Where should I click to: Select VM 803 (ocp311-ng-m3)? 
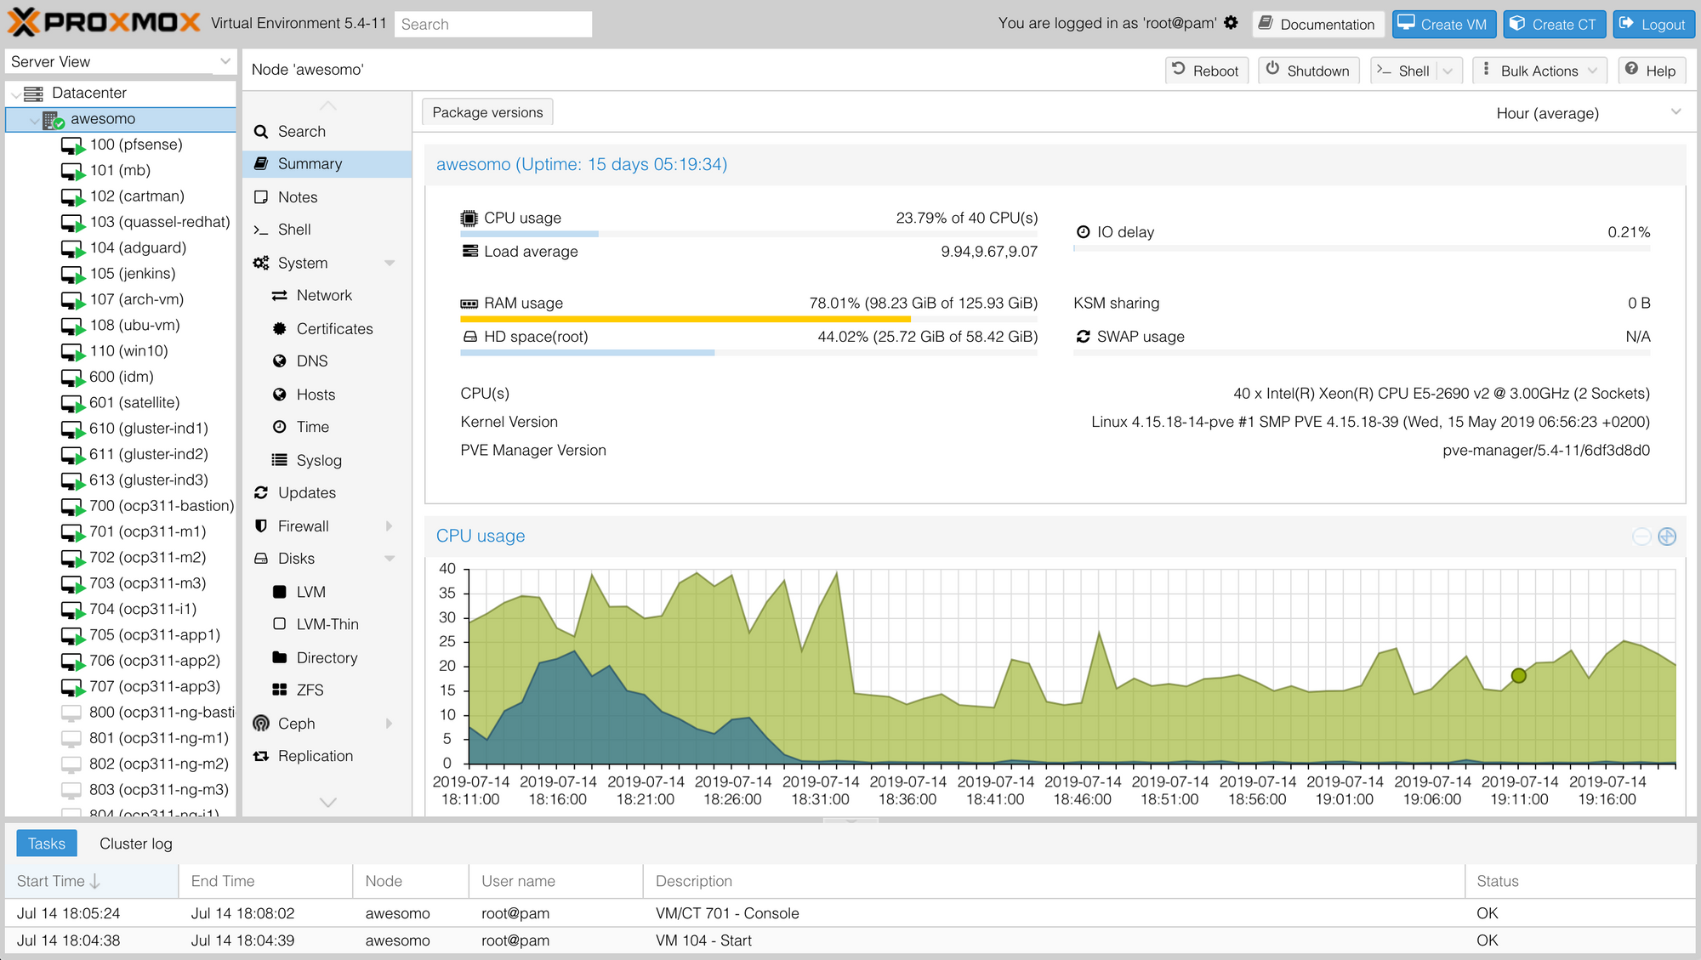pos(159,790)
